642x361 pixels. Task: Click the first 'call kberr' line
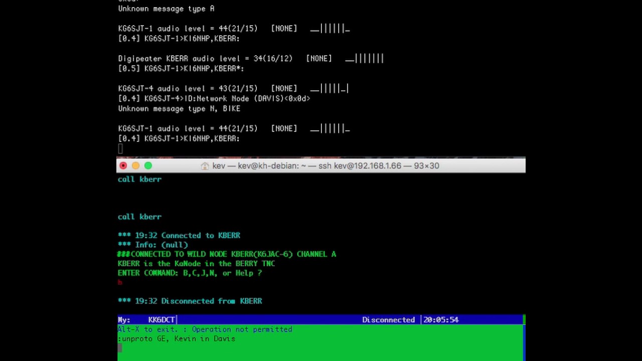pos(139,179)
